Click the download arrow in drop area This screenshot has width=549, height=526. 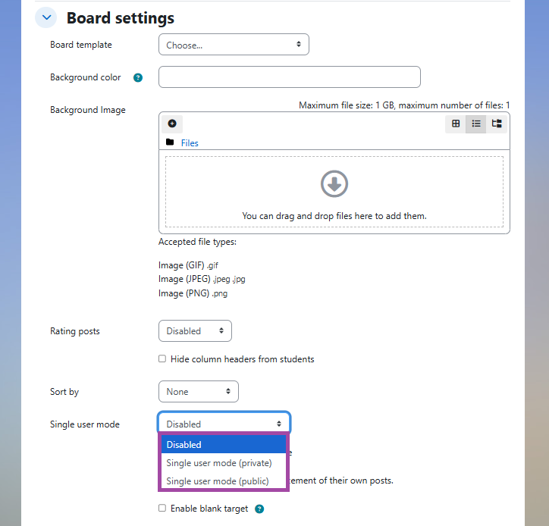pyautogui.click(x=334, y=183)
